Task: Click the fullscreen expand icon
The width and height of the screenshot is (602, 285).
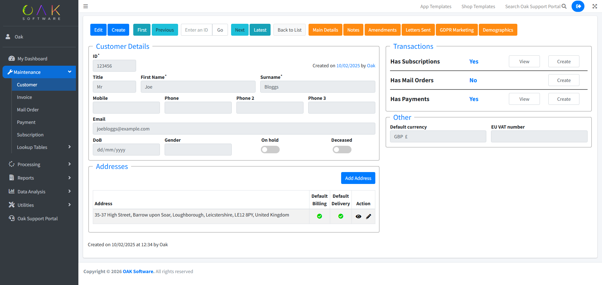Action: pos(594,6)
